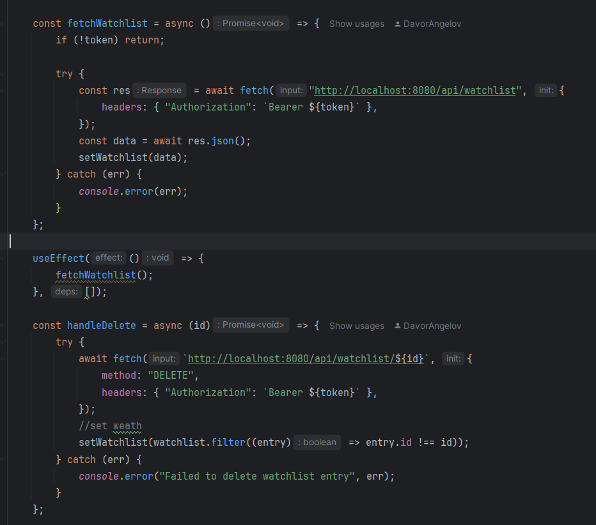Click the 'init:' hint in the DELETE fetch call
Screen dimensions: 596x525
[x=453, y=359]
